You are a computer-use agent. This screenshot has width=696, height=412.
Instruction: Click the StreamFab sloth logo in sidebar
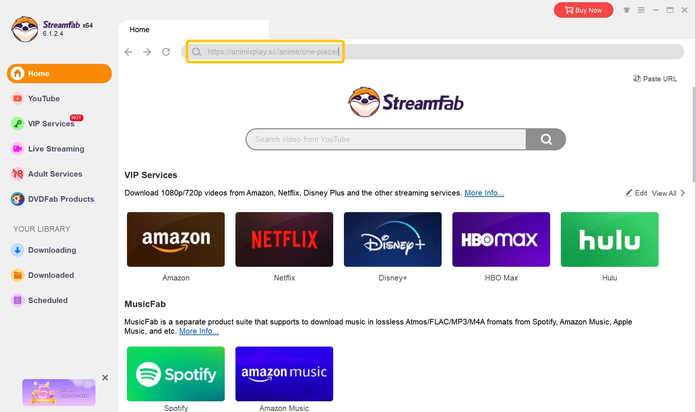coord(24,29)
